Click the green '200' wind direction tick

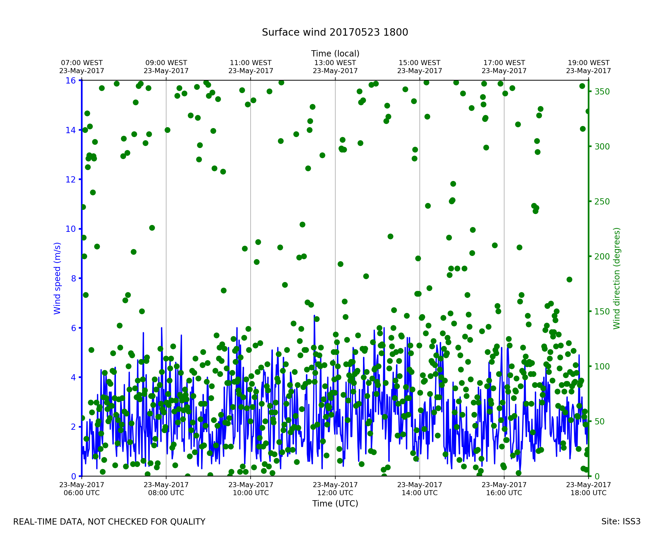click(x=602, y=257)
